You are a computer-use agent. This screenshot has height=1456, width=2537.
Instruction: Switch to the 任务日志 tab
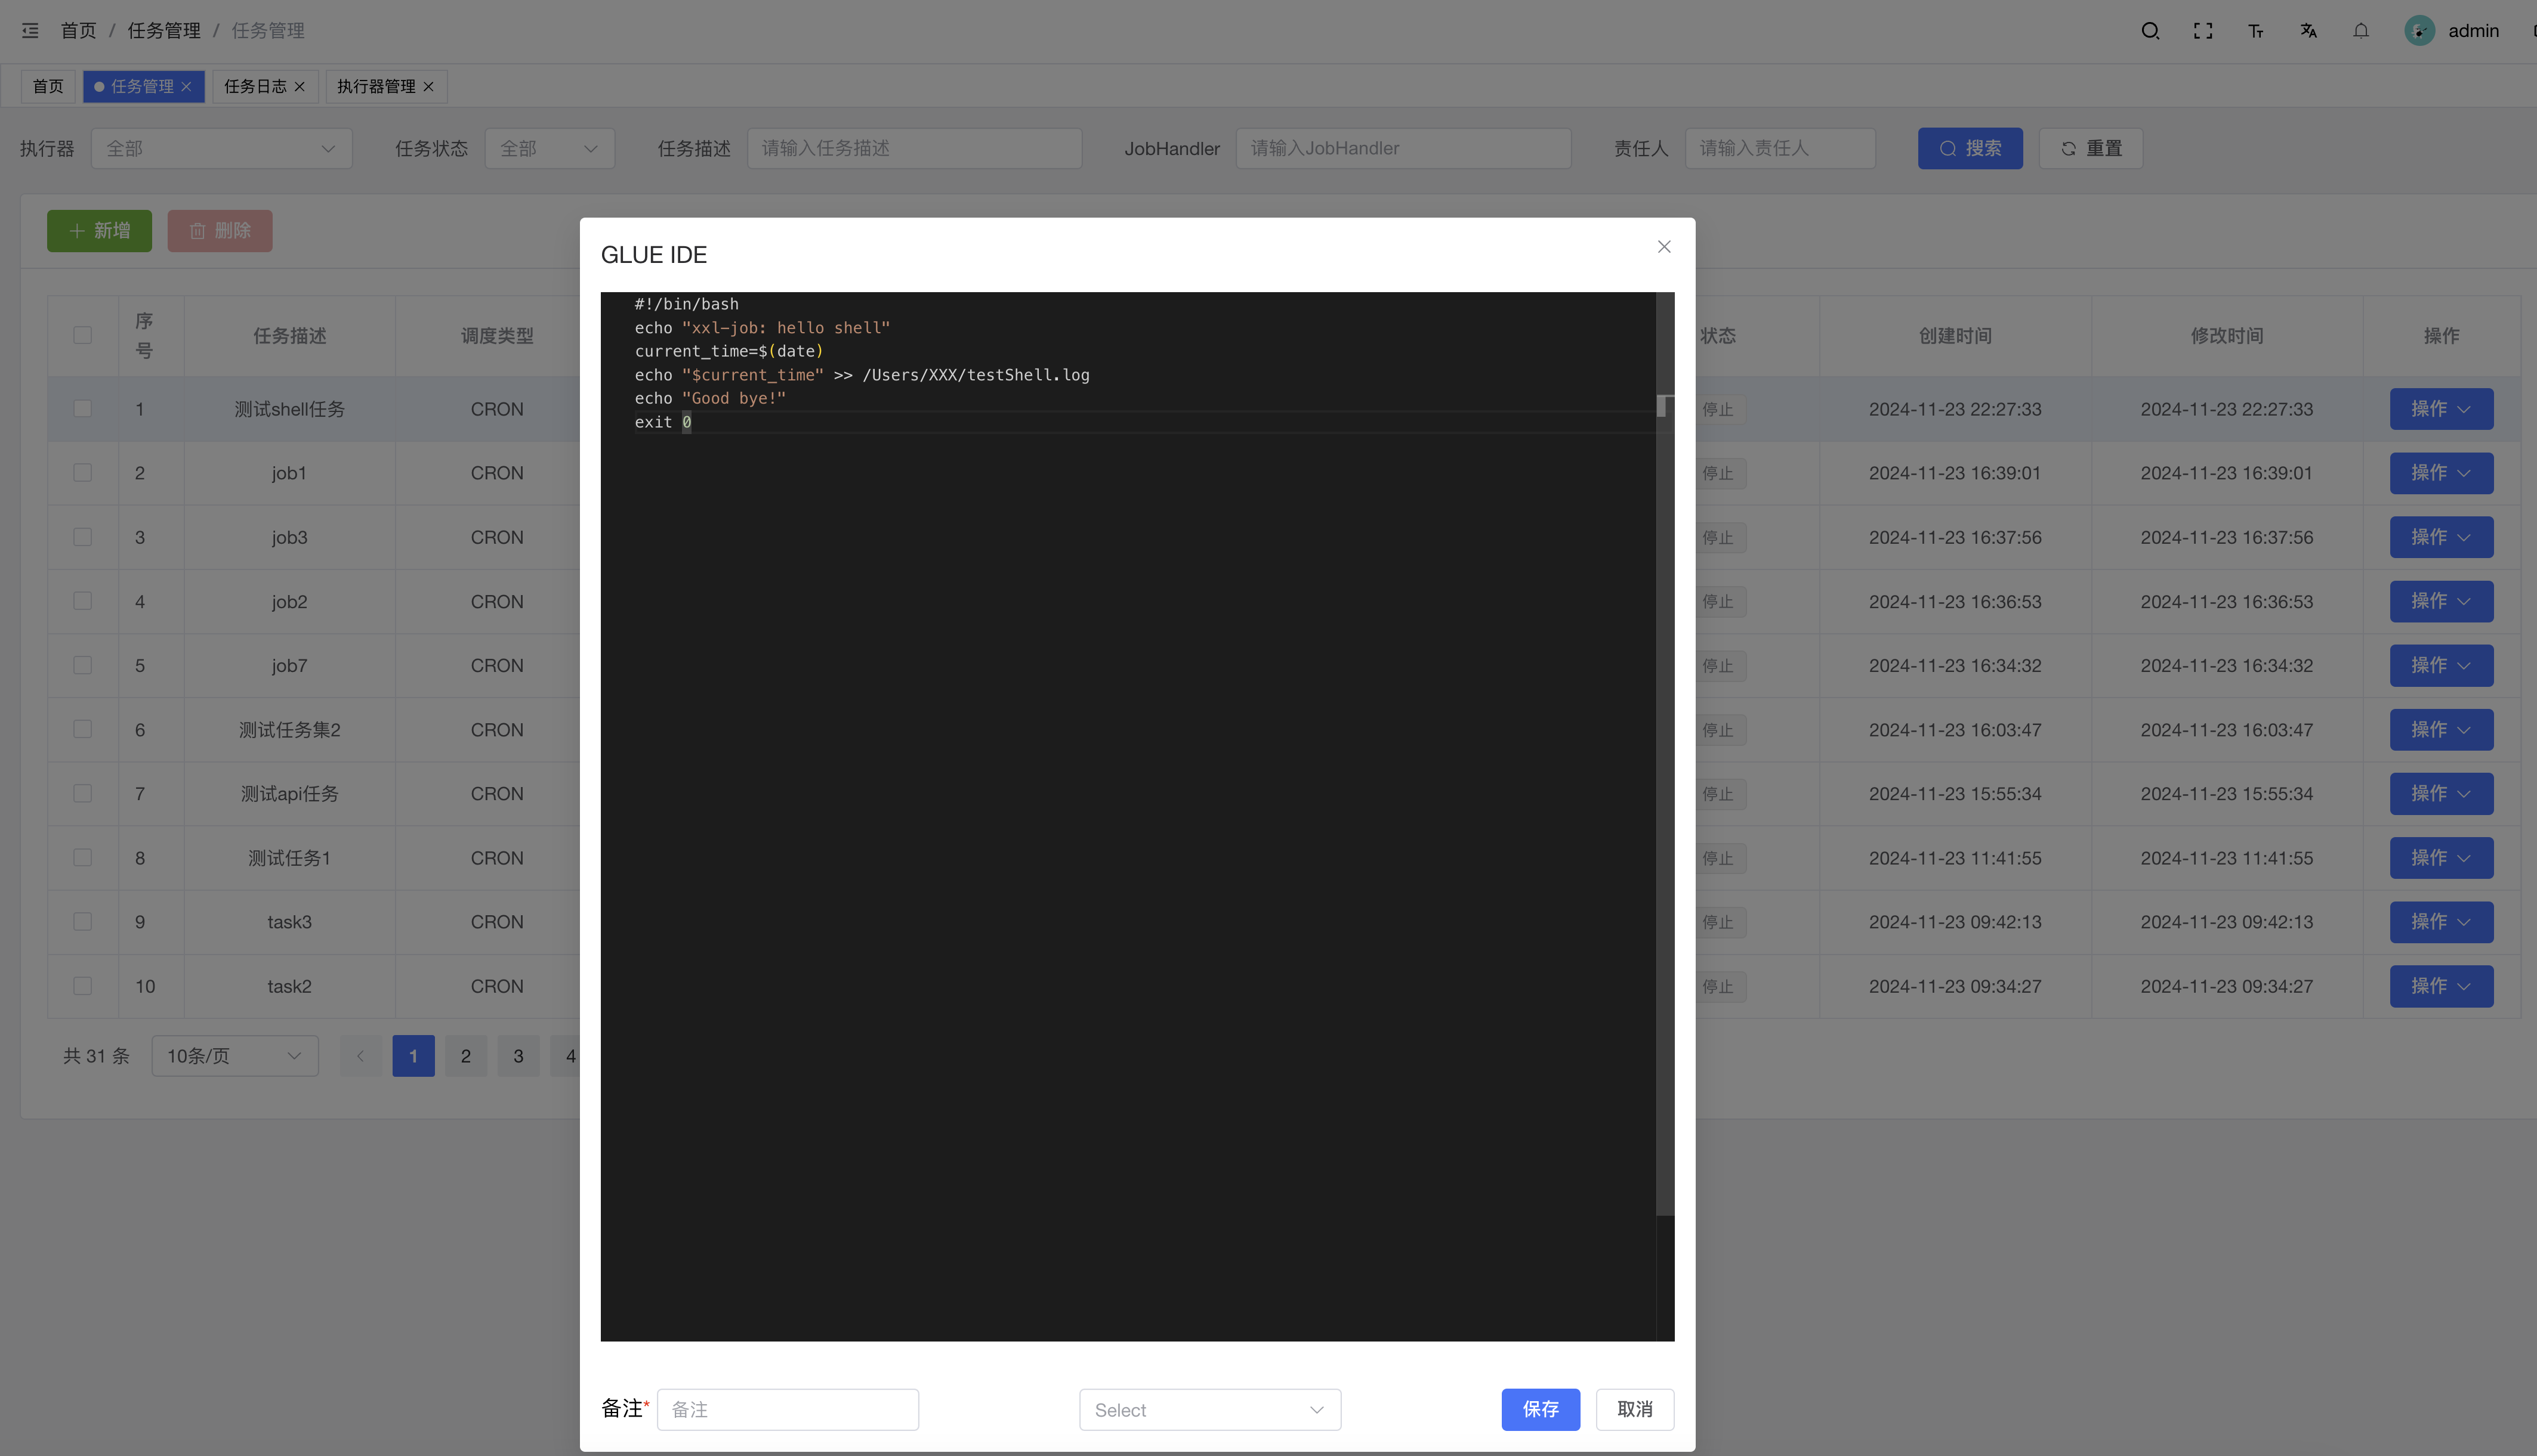[x=256, y=86]
